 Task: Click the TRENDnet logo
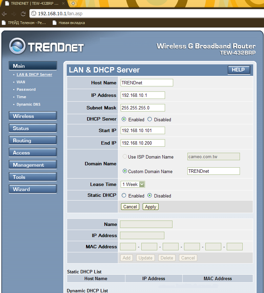46,46
